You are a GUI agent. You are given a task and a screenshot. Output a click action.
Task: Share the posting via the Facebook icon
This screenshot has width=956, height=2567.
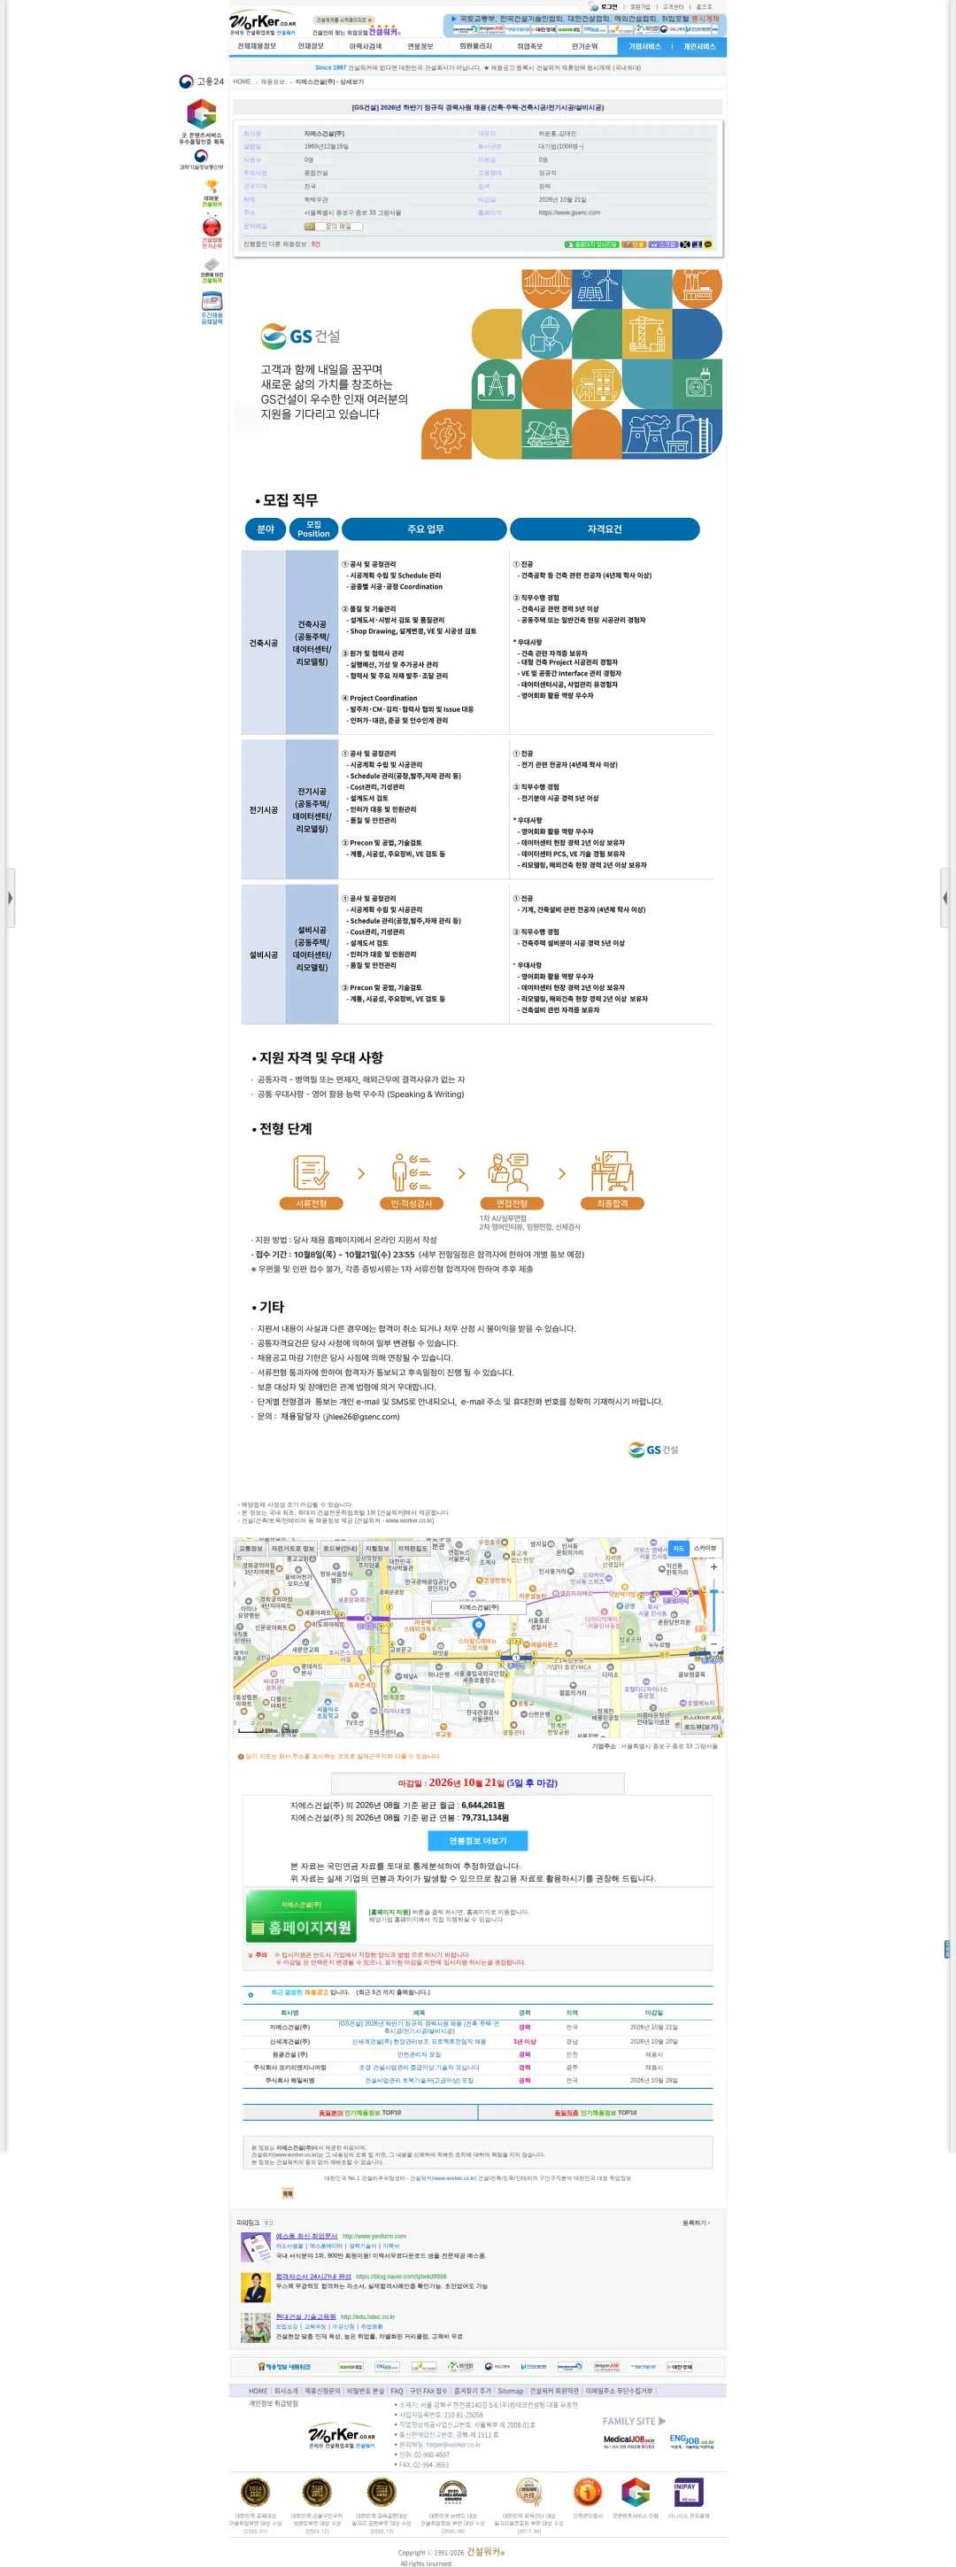pos(698,244)
